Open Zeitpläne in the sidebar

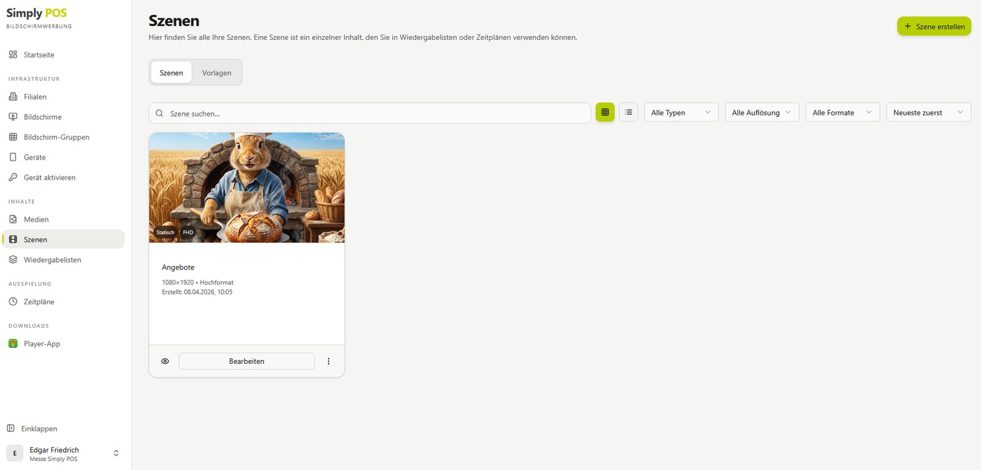point(63,301)
